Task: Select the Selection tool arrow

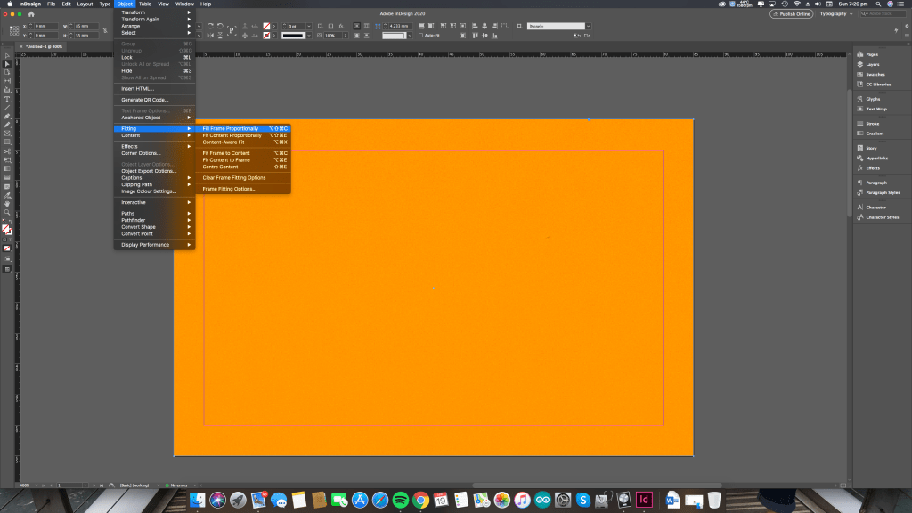Action: (7, 55)
